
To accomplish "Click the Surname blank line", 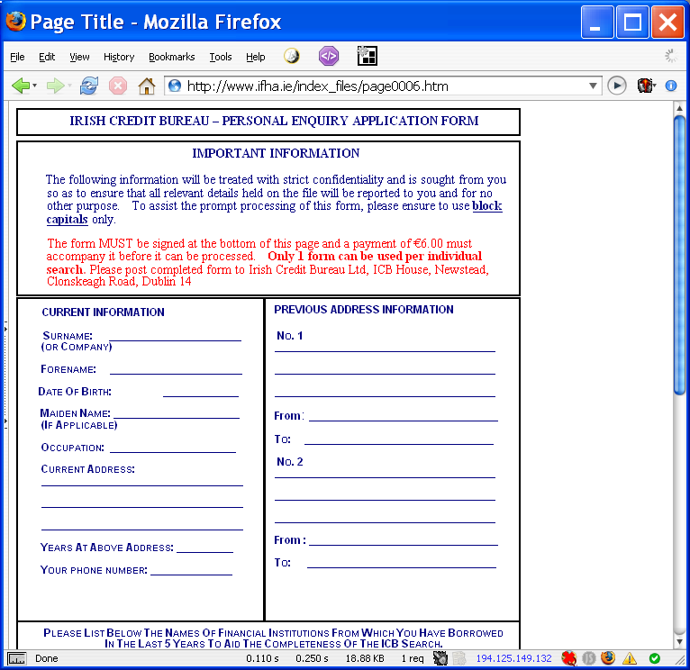I will 175,340.
